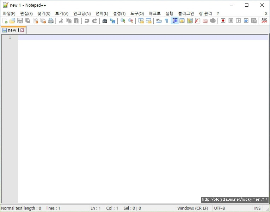Start macro recording red dot icon
The width and height of the screenshot is (270, 212).
coord(223,20)
